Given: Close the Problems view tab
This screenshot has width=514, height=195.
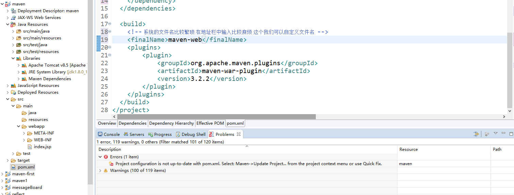Looking at the screenshot, I should [x=239, y=134].
